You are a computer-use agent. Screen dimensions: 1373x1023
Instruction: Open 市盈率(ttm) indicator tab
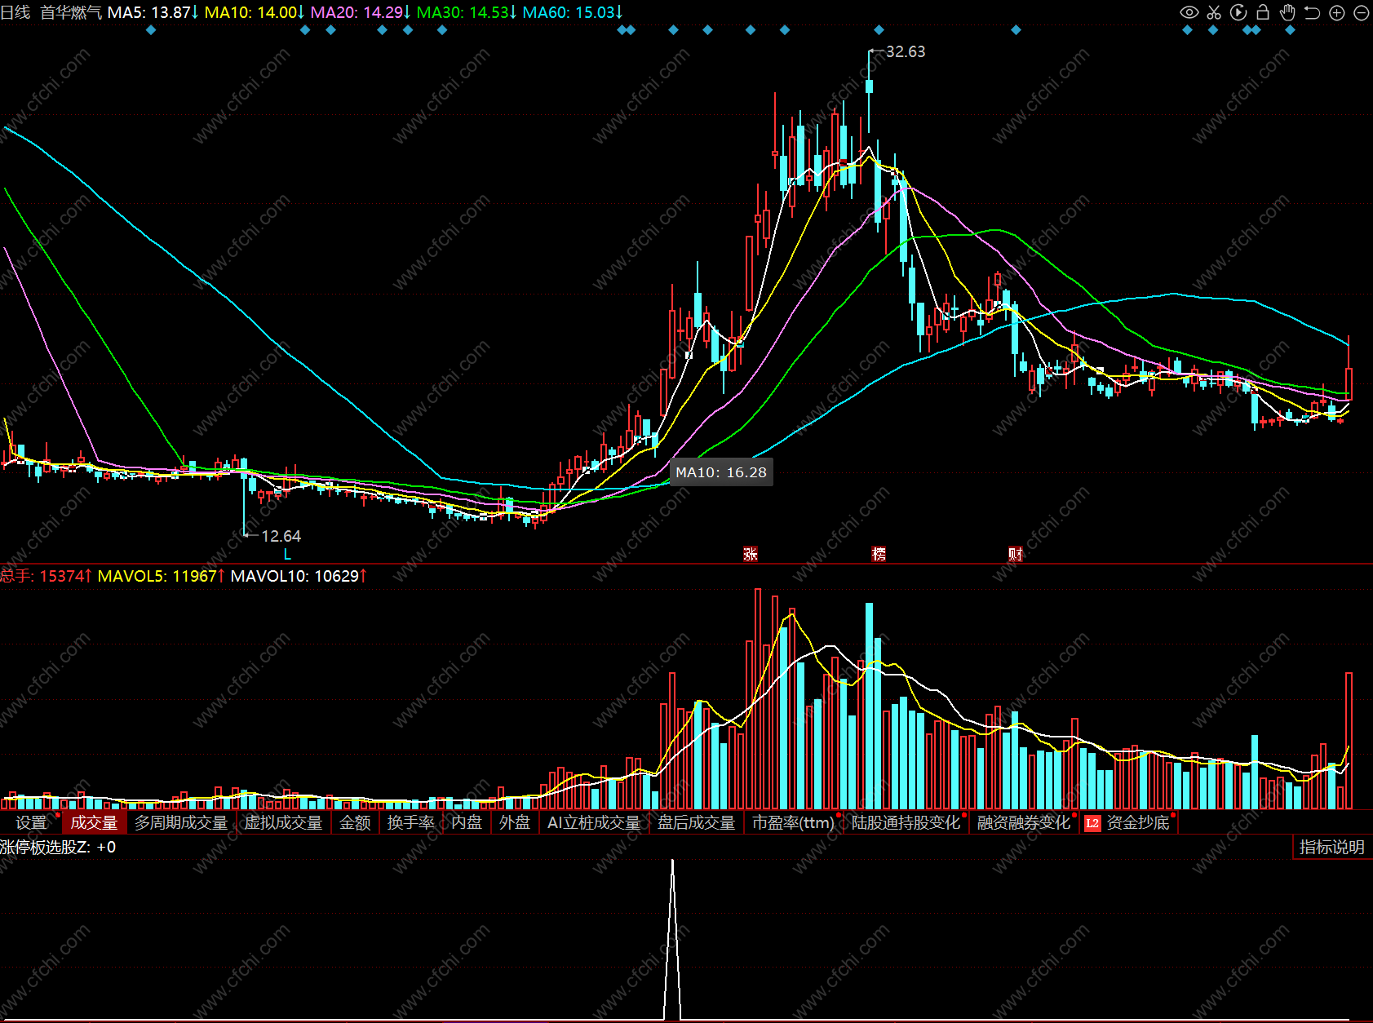pos(793,822)
